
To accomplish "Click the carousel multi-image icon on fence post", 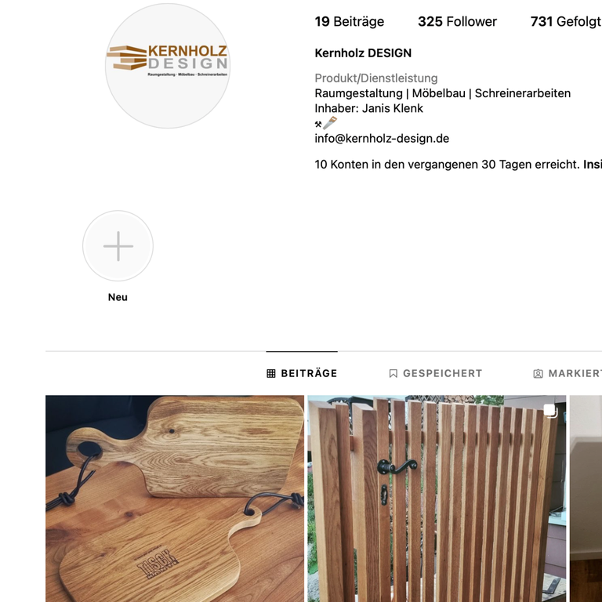I will click(x=550, y=411).
